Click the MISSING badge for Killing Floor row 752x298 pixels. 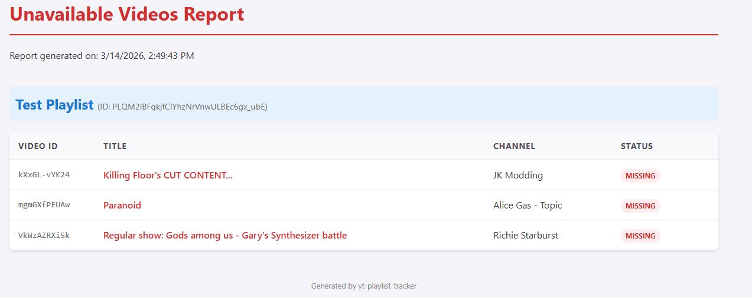click(640, 176)
